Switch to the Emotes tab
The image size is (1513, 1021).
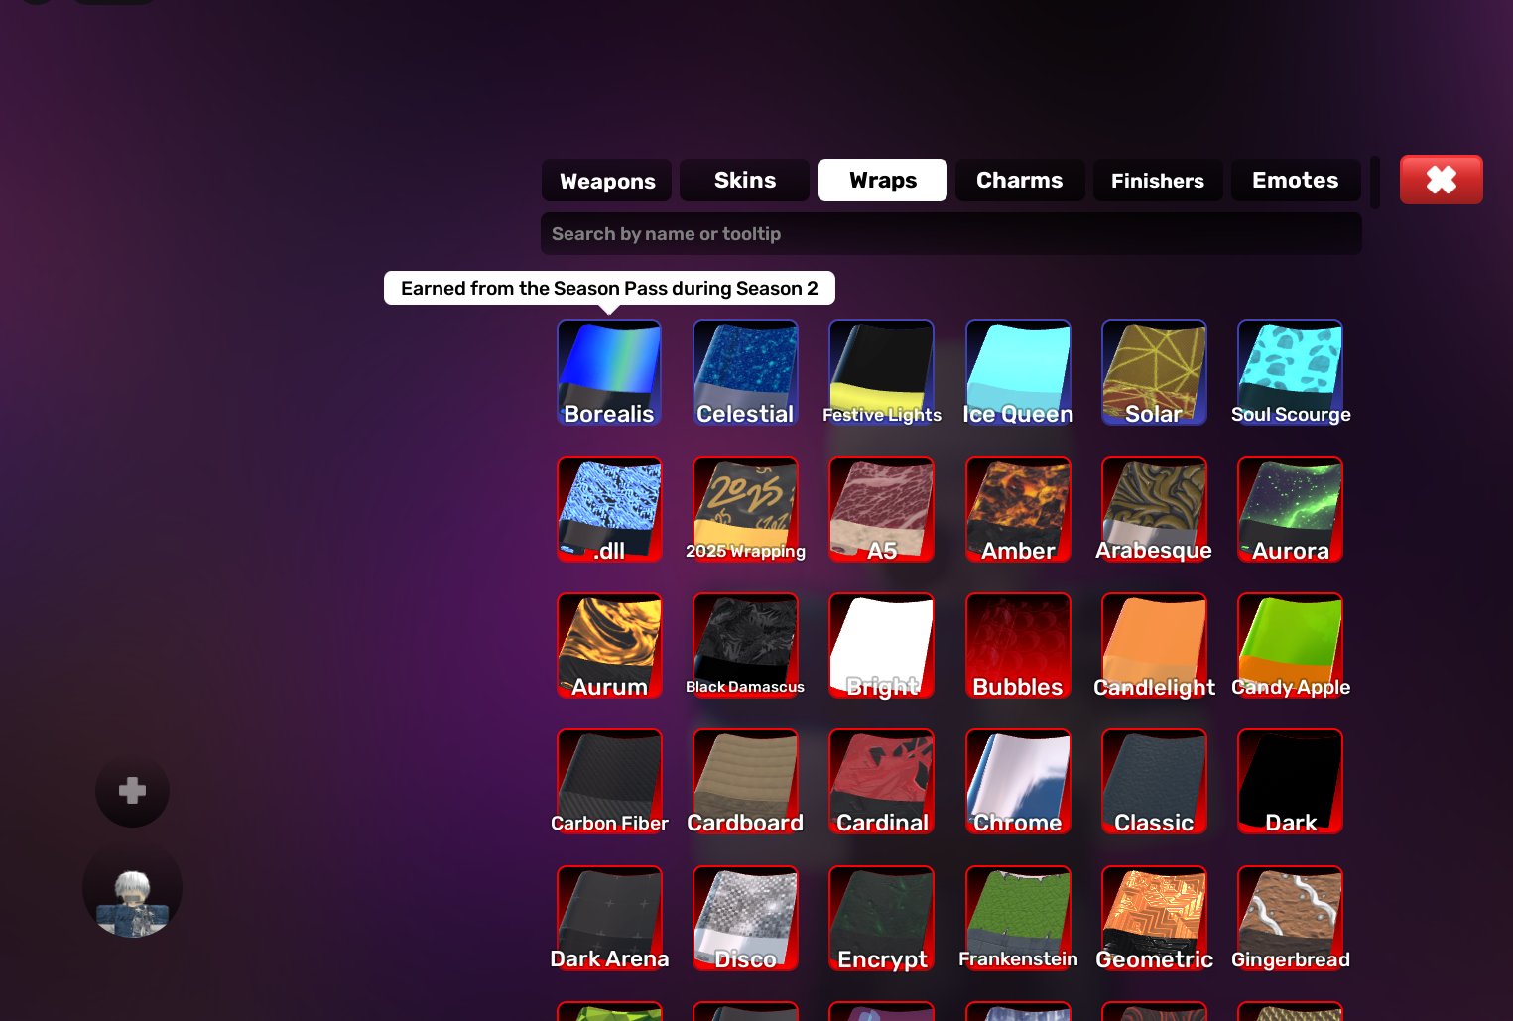[1296, 181]
